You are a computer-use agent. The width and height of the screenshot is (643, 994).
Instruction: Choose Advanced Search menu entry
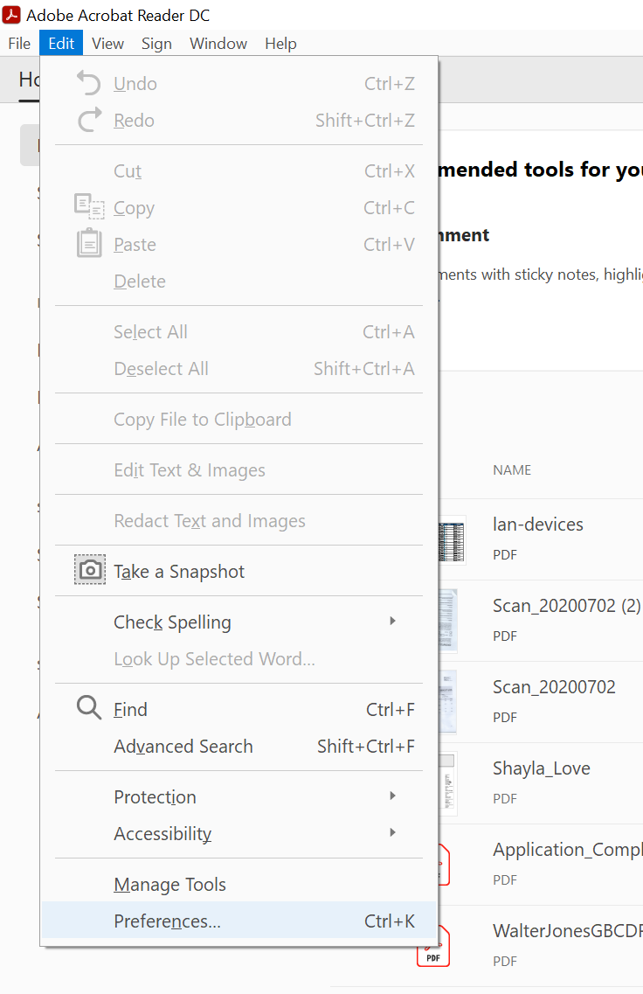(x=239, y=746)
